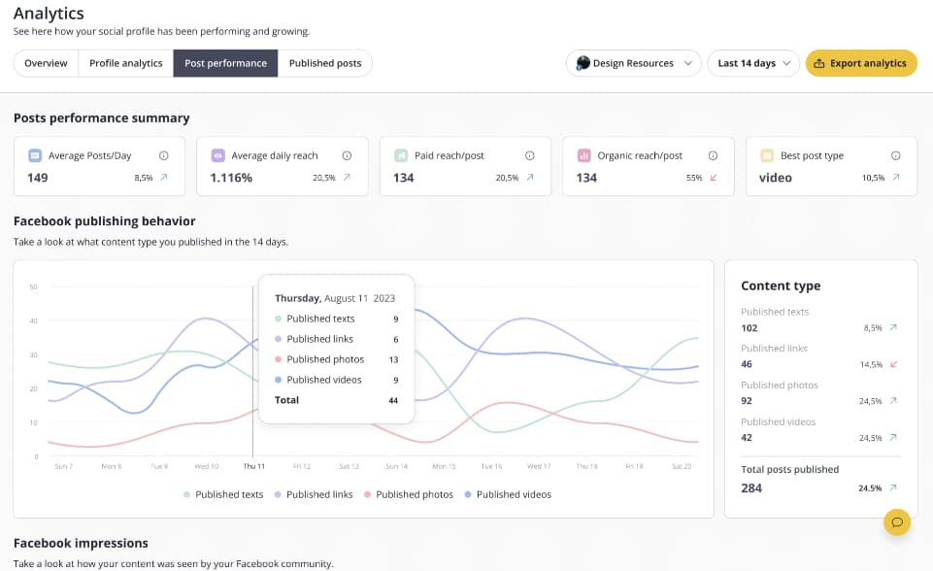The width and height of the screenshot is (933, 571).
Task: Click the info icon on Paid reach/post card
Action: point(530,154)
